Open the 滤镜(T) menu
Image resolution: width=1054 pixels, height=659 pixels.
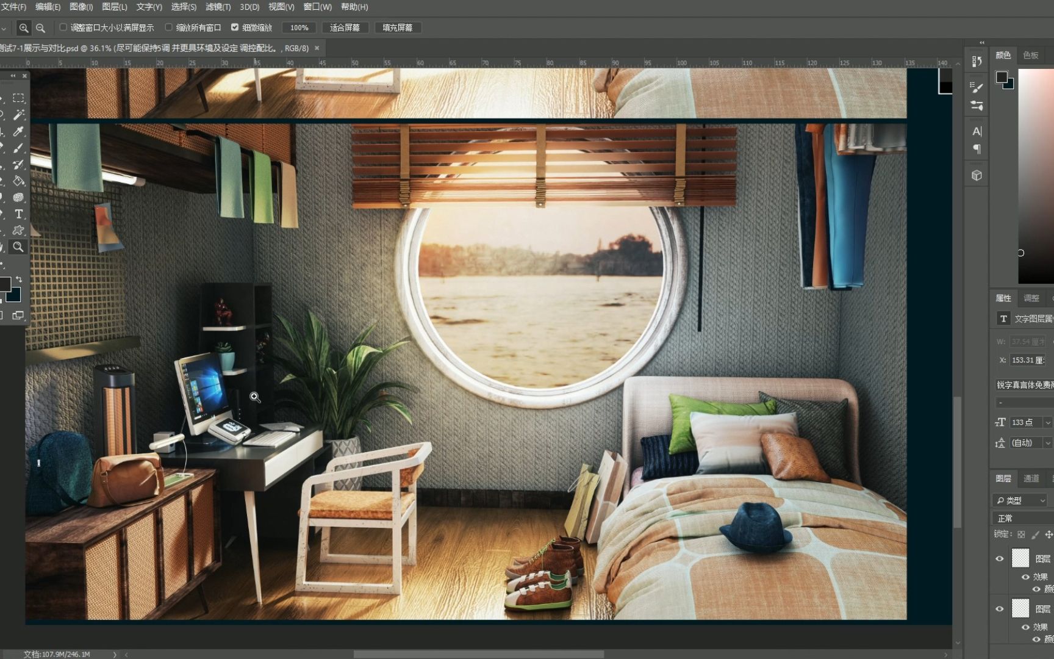pyautogui.click(x=218, y=7)
